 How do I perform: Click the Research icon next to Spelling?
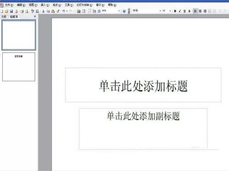click(x=38, y=11)
